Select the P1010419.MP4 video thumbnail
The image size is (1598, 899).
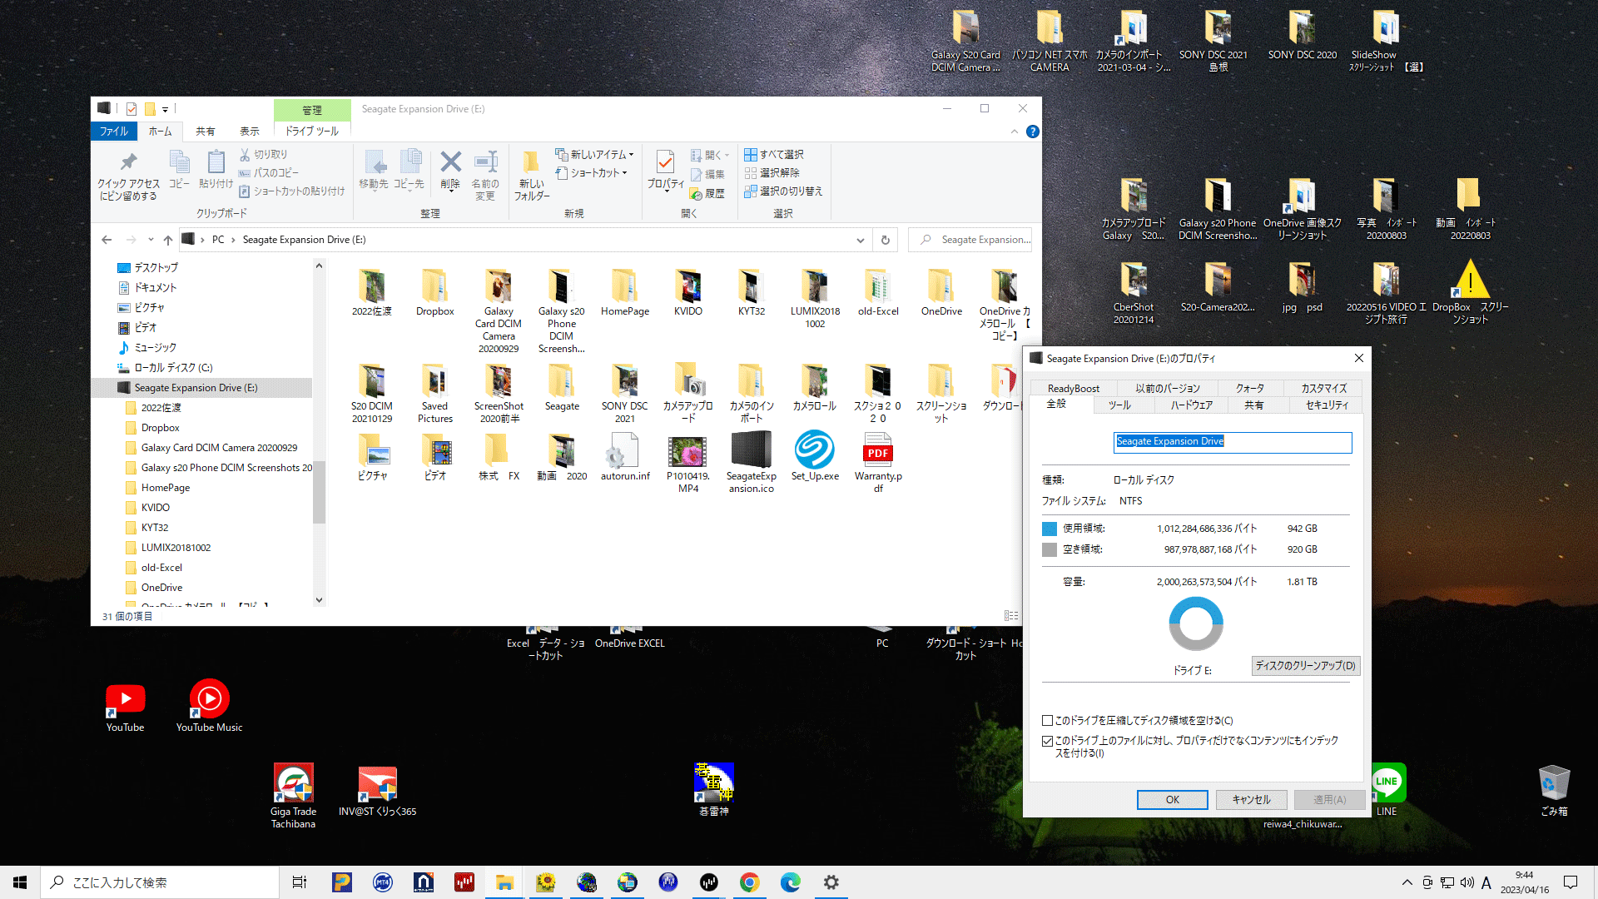688,463
